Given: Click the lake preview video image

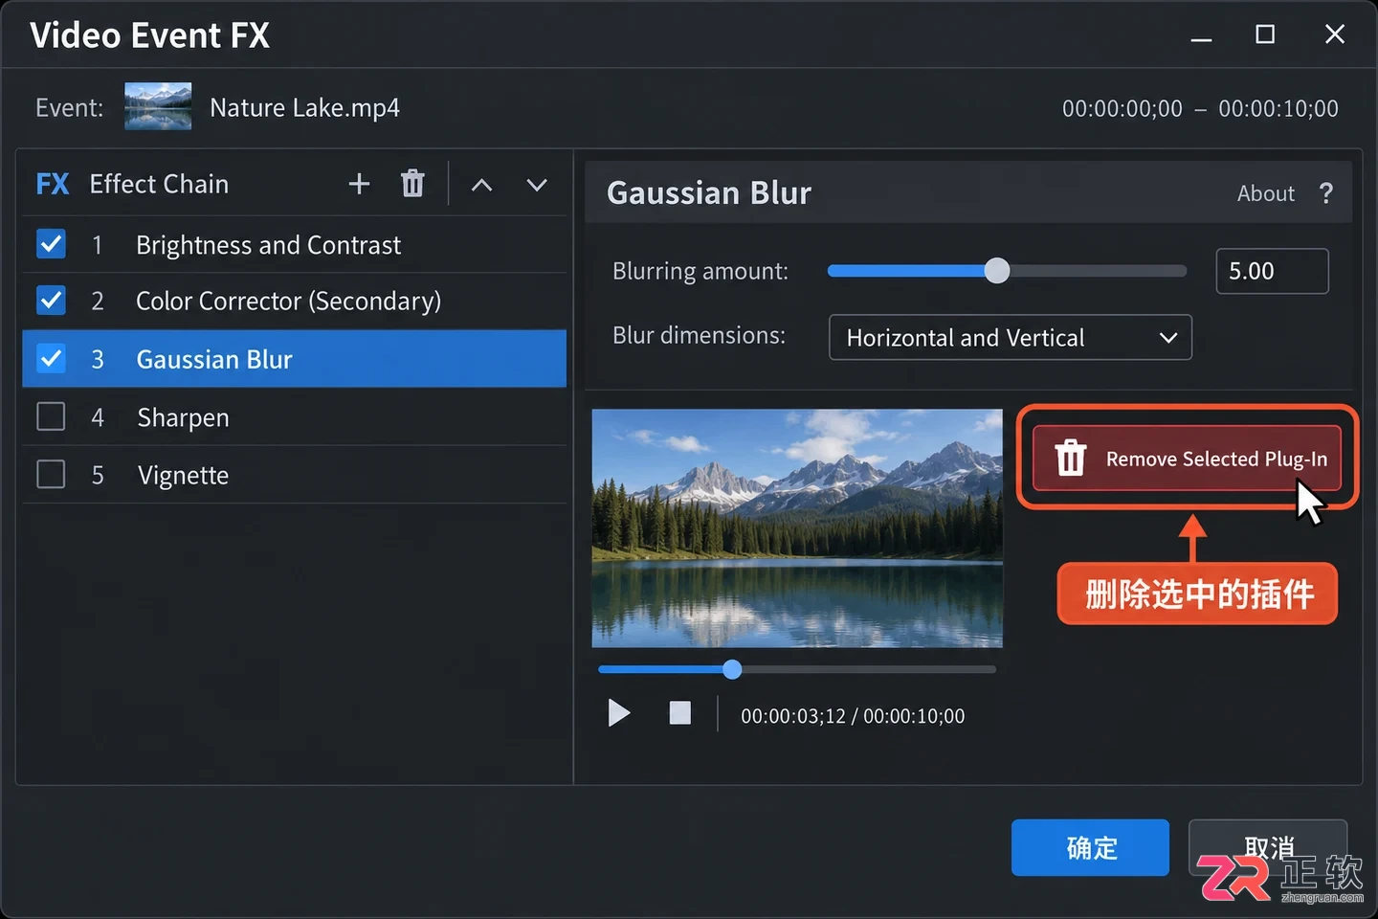Looking at the screenshot, I should (797, 528).
